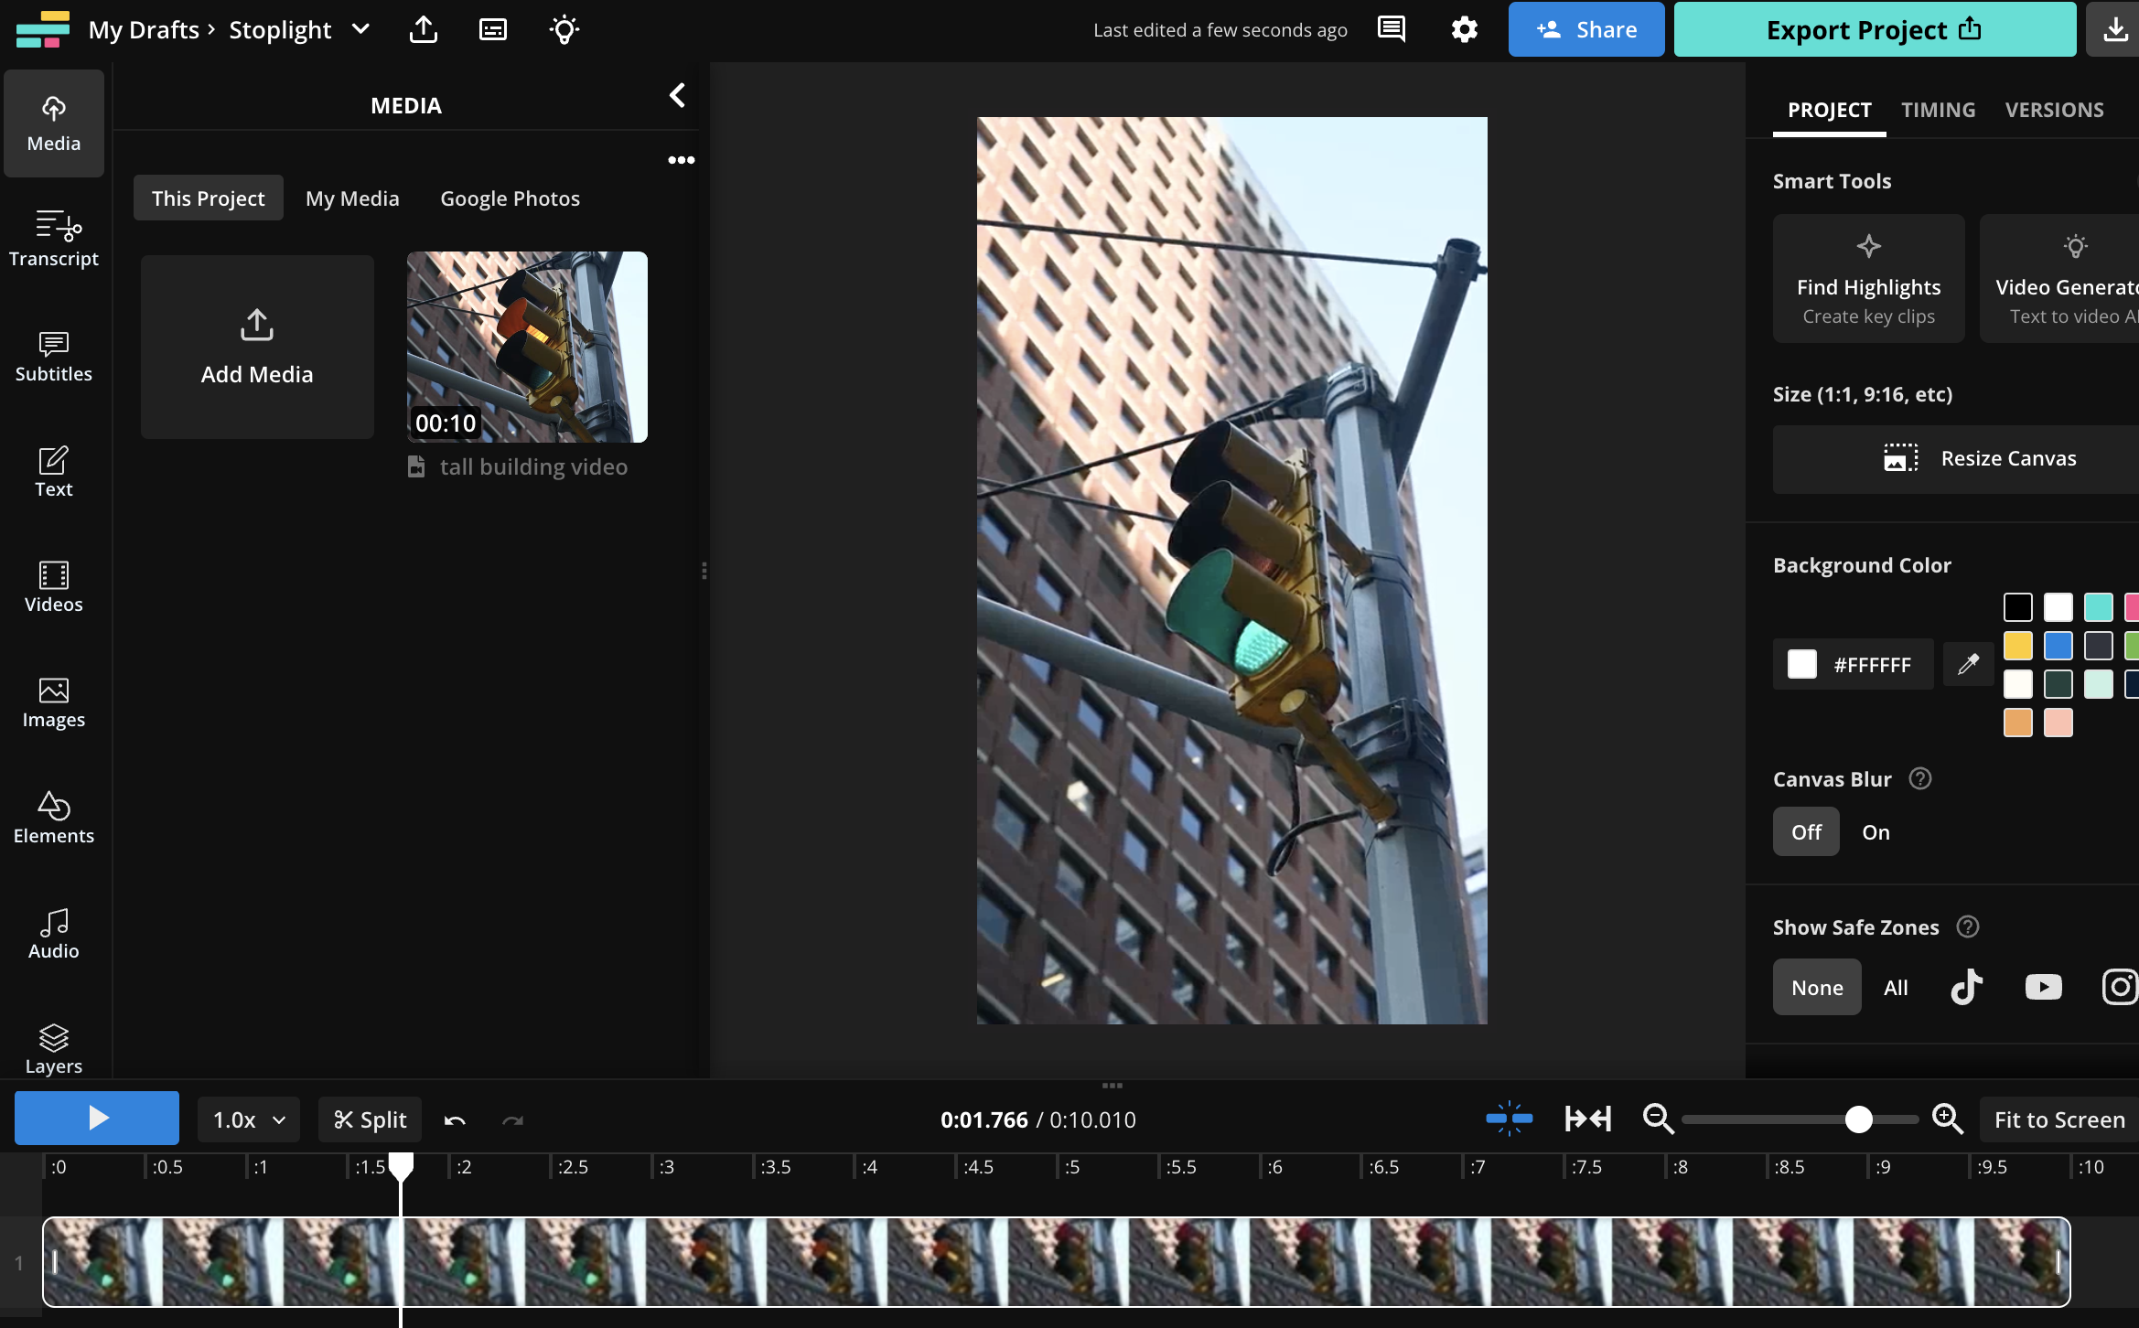The image size is (2139, 1328).
Task: Select the yellow background color swatch
Action: coord(2017,646)
